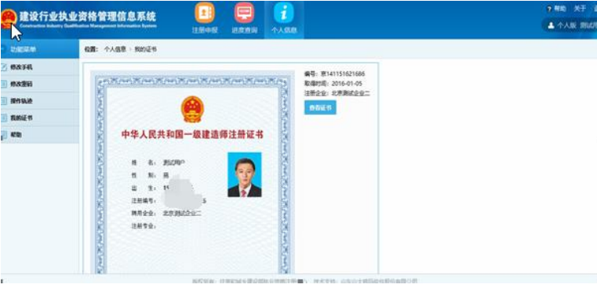Viewport: 597px width, 288px height.
Task: Open 修改密码 in the sidebar
Action: (39, 84)
